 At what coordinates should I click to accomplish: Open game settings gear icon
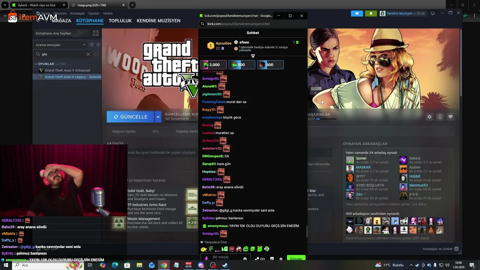pyautogui.click(x=429, y=117)
